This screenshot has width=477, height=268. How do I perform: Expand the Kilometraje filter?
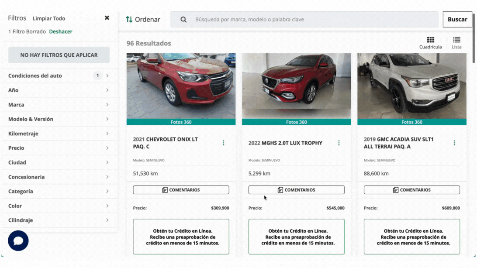click(x=59, y=134)
